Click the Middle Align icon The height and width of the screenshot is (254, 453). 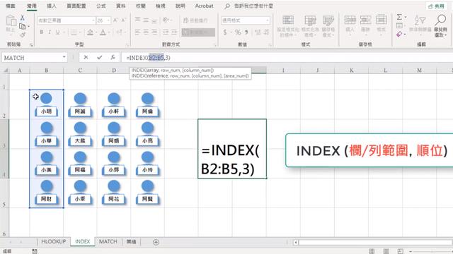[147, 20]
